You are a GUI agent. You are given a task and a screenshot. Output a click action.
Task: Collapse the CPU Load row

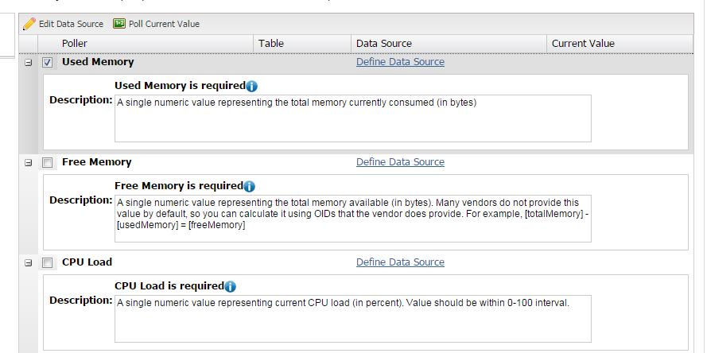coord(29,262)
